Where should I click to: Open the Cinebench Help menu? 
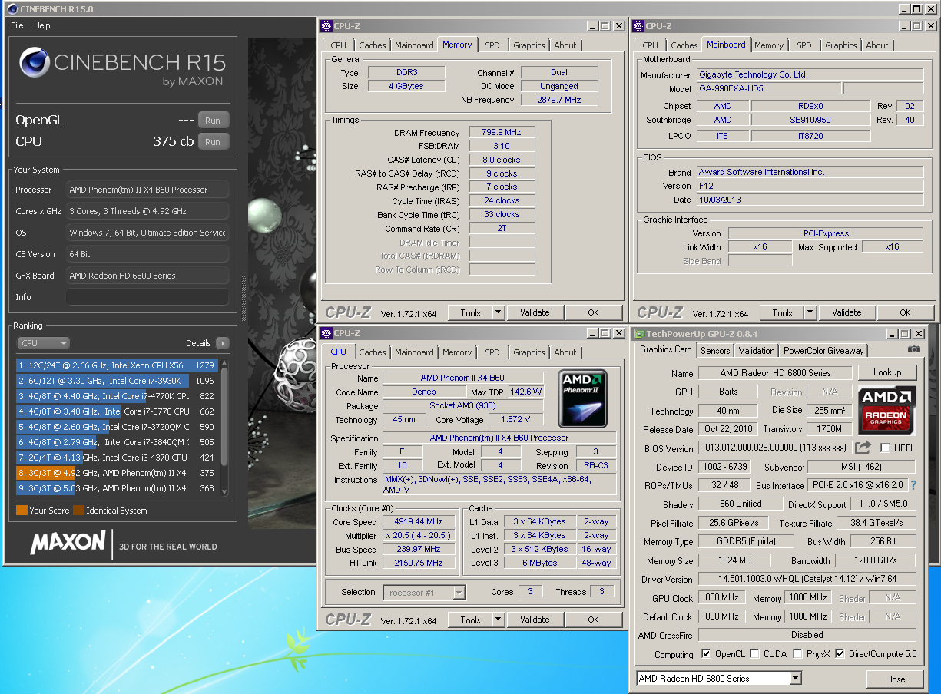tap(42, 25)
